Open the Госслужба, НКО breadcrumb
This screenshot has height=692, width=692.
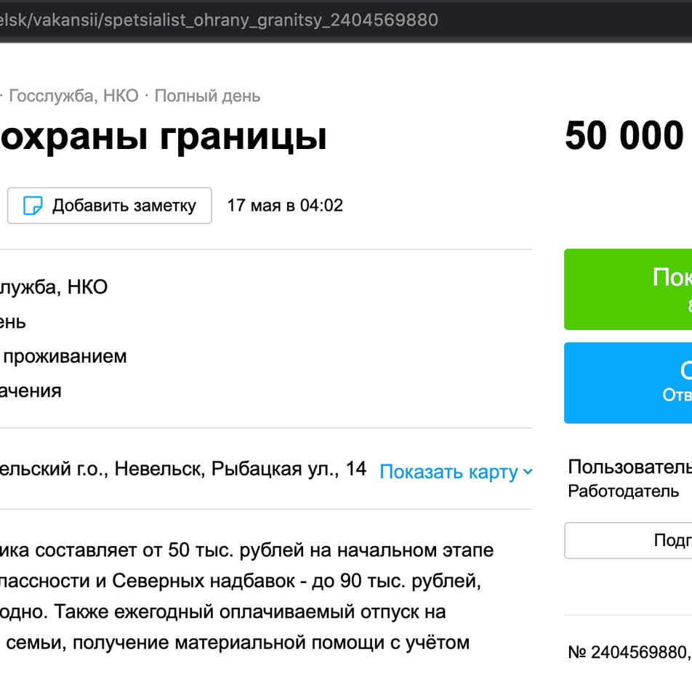tap(73, 96)
